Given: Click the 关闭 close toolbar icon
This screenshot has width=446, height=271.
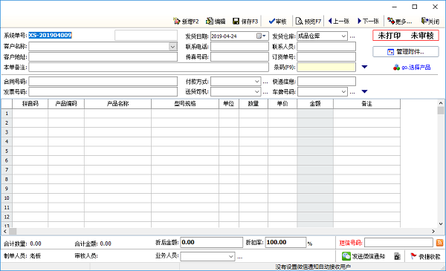Looking at the screenshot, I should pyautogui.click(x=430, y=22).
